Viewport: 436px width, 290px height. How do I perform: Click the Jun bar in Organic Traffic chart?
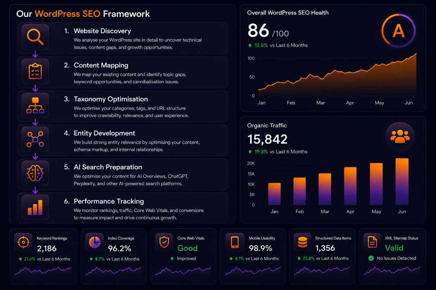click(x=402, y=182)
